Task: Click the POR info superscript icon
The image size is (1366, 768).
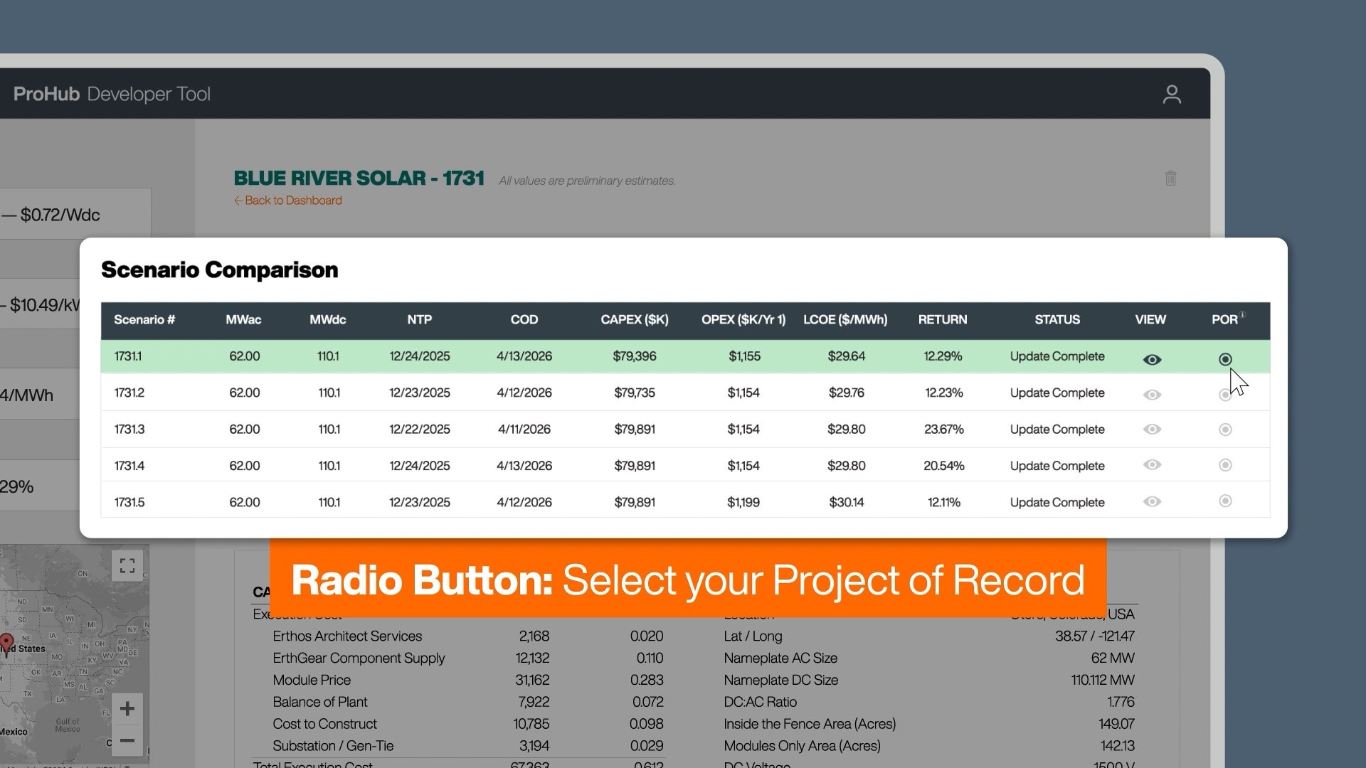Action: pos(1242,314)
